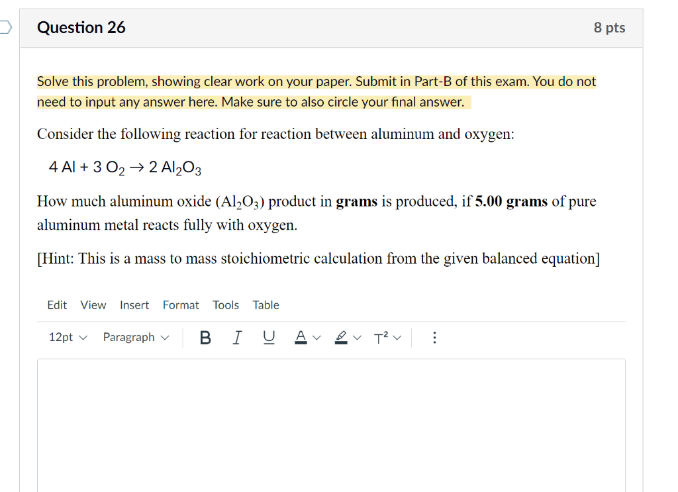
Task: Open the Edit menu
Action: click(x=57, y=305)
